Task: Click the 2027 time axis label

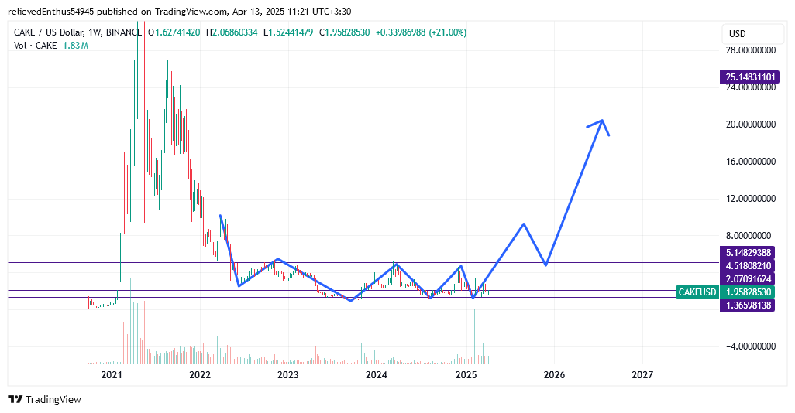Action: 642,374
